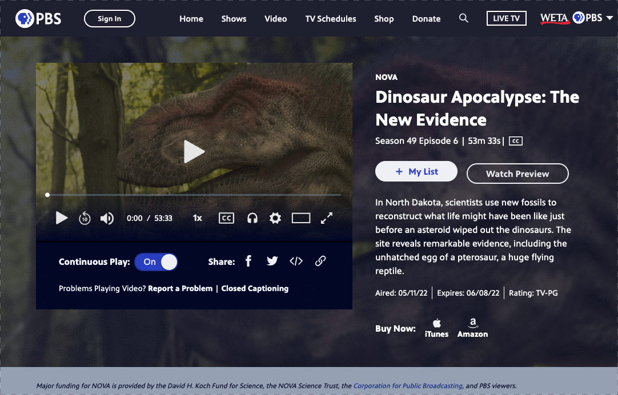Viewport: 618px width, 395px height.
Task: Expand the WETA PBS station dropdown arrow
Action: click(609, 18)
